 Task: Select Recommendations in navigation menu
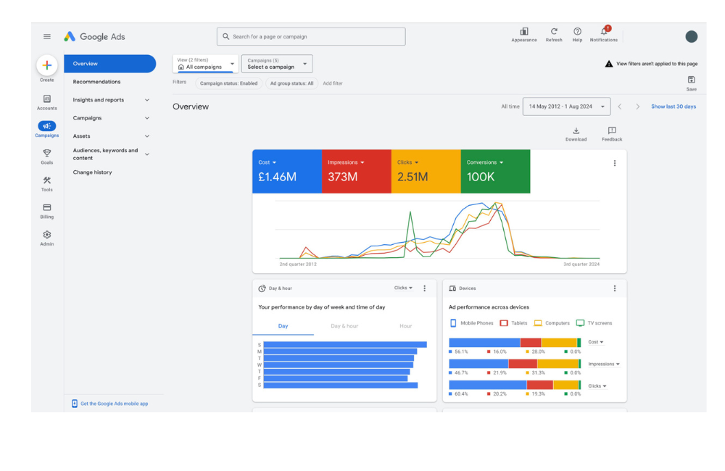tap(96, 82)
